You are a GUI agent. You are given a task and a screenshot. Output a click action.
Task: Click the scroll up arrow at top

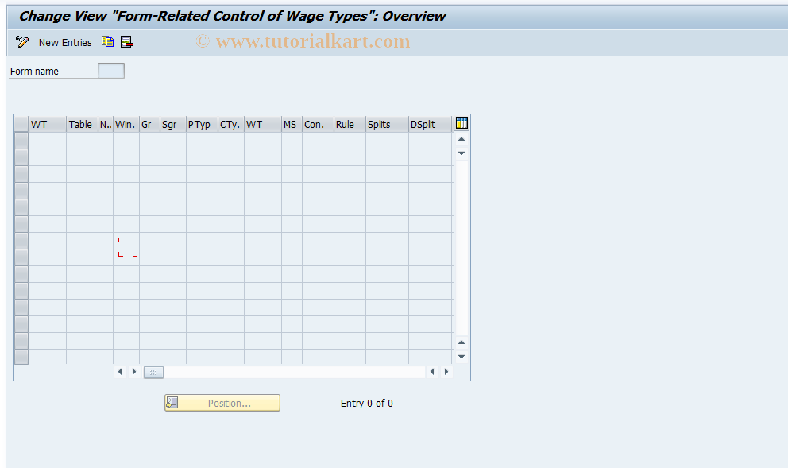[x=462, y=139]
